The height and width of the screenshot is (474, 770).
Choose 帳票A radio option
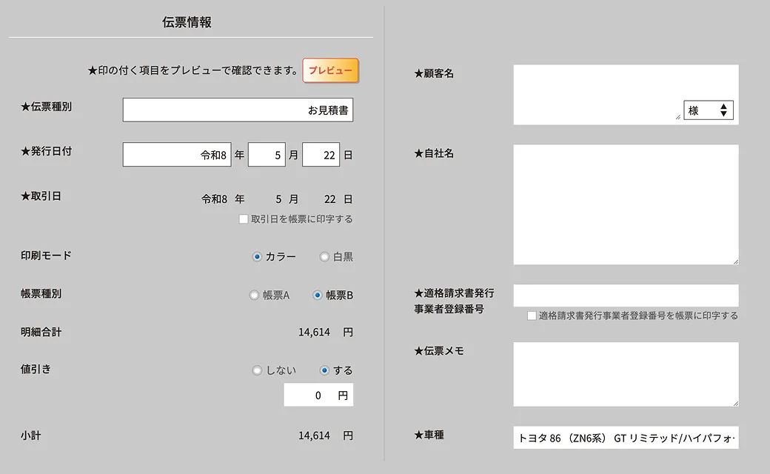254,296
